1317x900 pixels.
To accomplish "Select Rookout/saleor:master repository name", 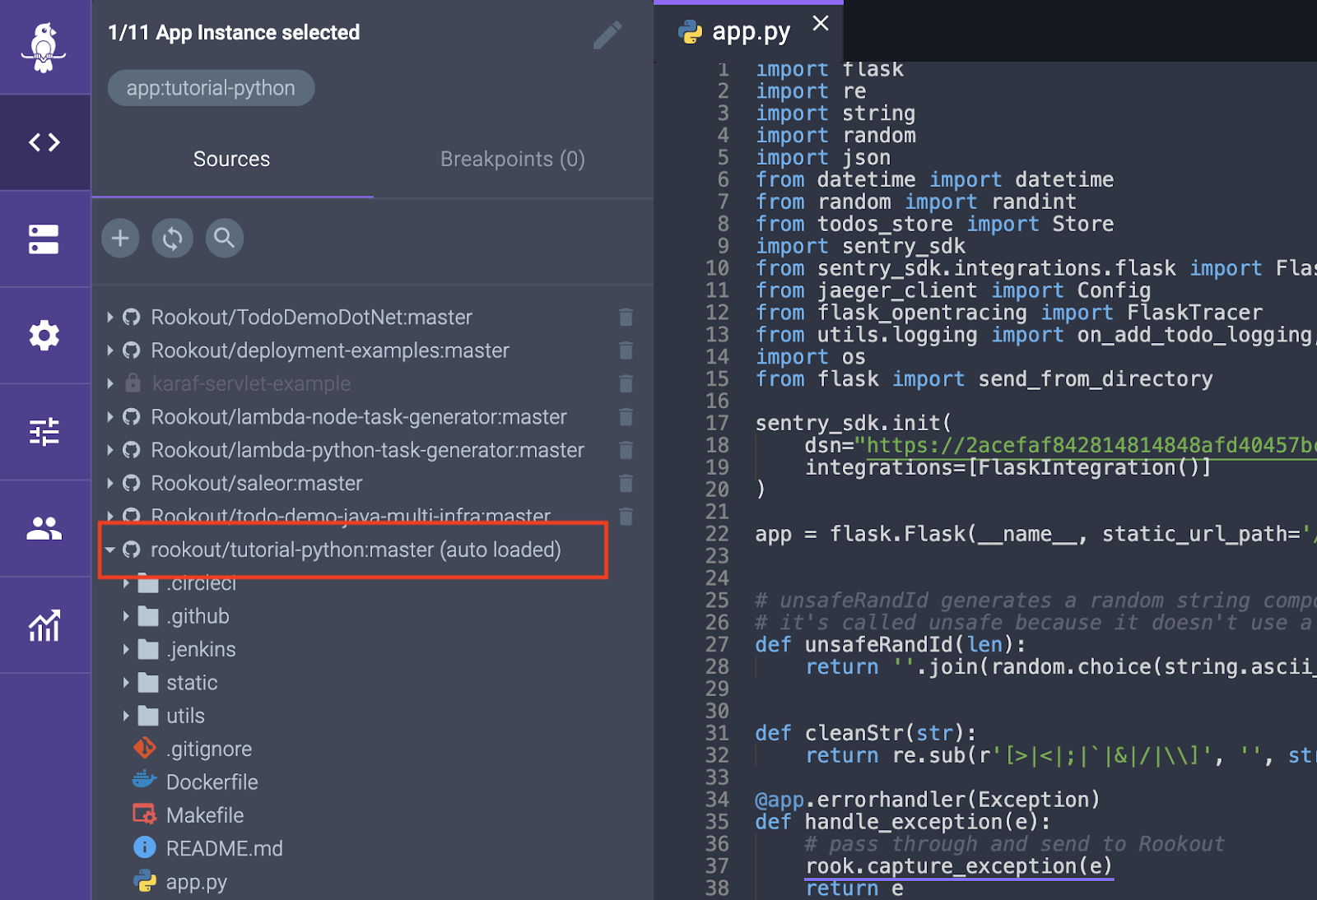I will (256, 483).
